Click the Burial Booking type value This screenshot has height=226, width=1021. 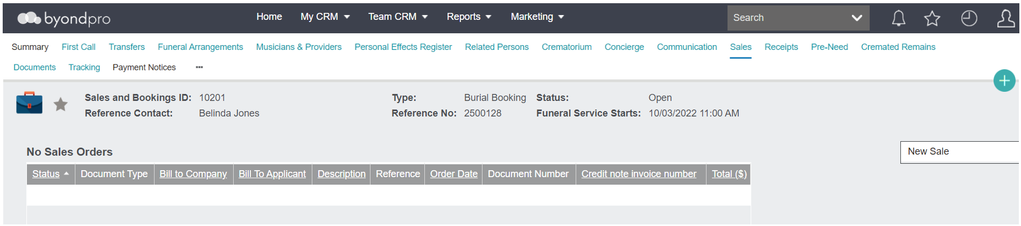(x=495, y=98)
